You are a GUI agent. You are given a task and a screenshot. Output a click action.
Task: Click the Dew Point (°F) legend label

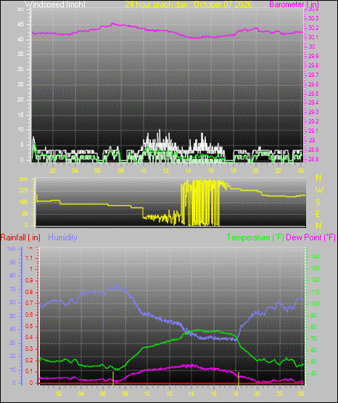310,237
